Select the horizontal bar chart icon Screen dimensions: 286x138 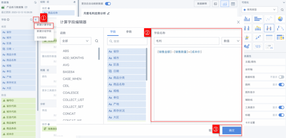point(258,19)
